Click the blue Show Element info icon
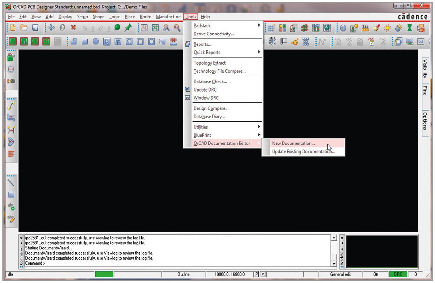The width and height of the screenshot is (435, 283). pos(343,28)
